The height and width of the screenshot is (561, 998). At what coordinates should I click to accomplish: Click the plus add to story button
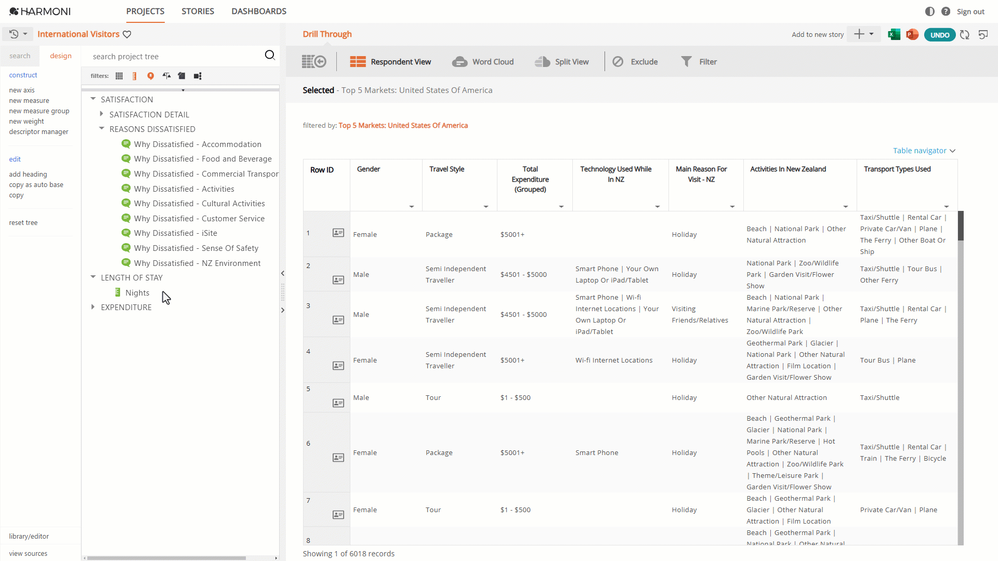point(859,34)
